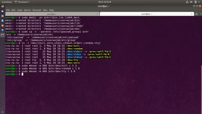
Task: Click highlighted '/dev/tty' in ls output
Action: [x=72, y=60]
